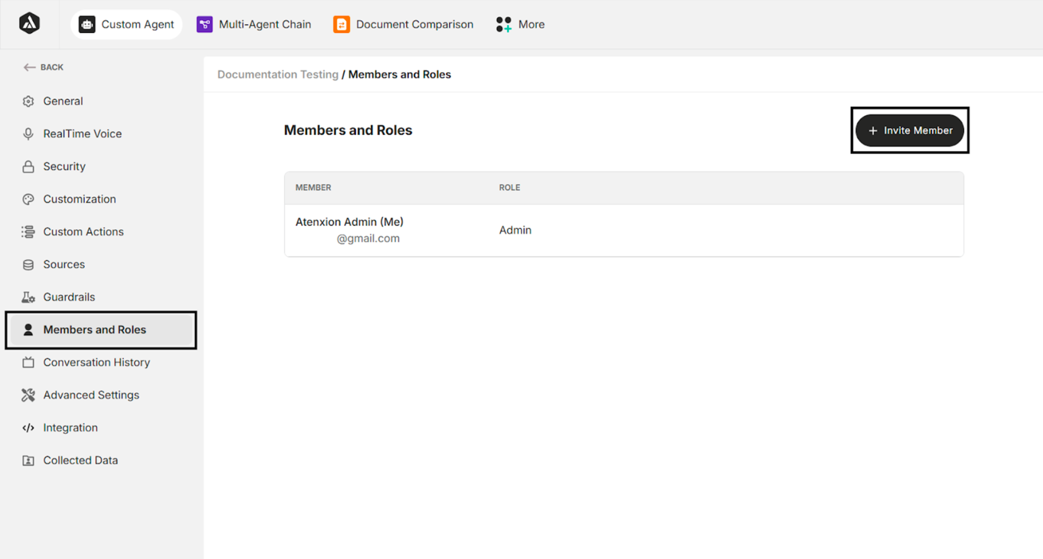Select the Customization palette icon

(28, 199)
